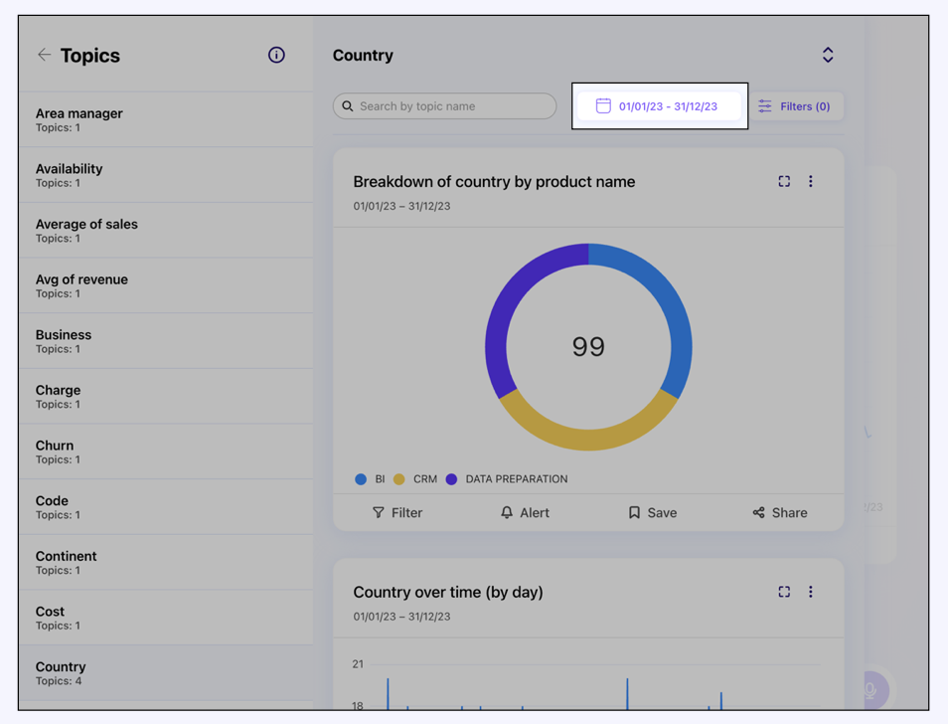The image size is (948, 724).
Task: Open more options on breakdown chart
Action: (x=811, y=181)
